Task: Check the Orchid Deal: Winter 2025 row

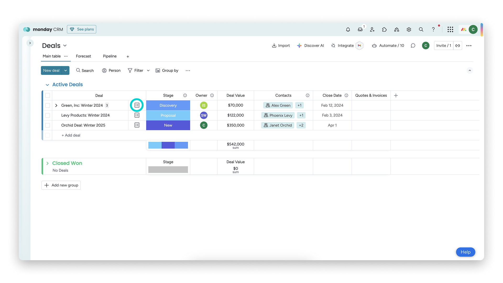Action: [x=48, y=125]
